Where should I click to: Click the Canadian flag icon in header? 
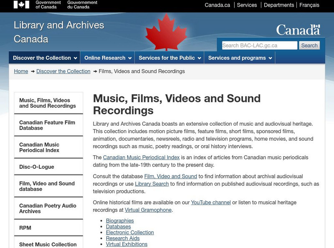[21, 5]
